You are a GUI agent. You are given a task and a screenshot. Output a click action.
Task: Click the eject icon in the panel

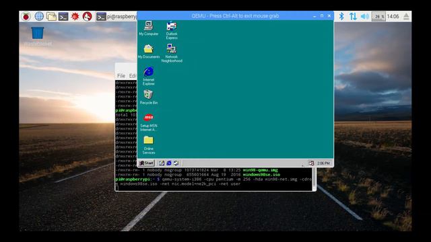coord(406,16)
